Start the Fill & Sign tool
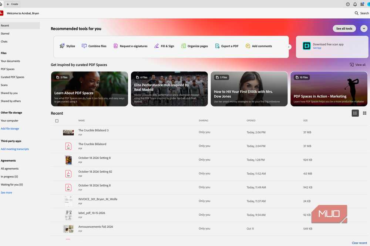Screen dimensions: 370x246 click(164, 46)
